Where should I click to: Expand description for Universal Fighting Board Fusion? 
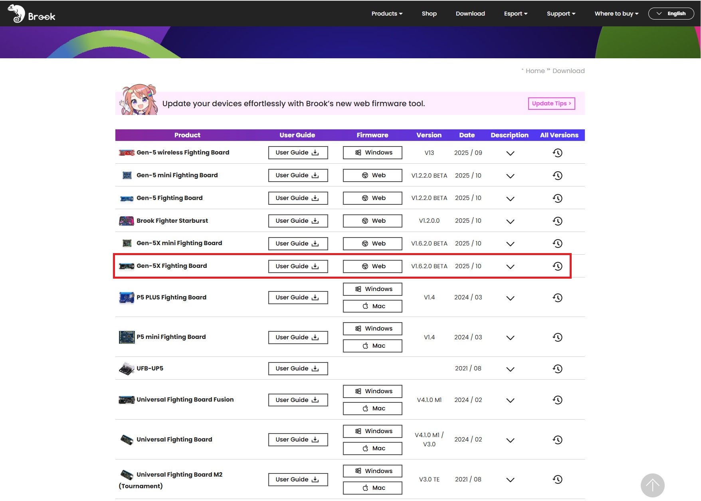510,400
